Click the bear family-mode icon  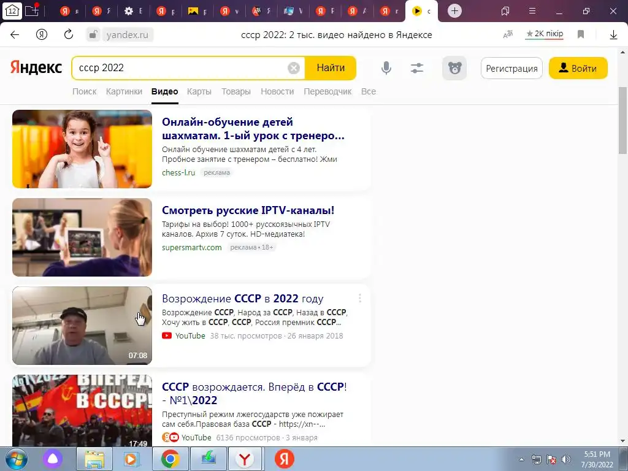(x=454, y=68)
